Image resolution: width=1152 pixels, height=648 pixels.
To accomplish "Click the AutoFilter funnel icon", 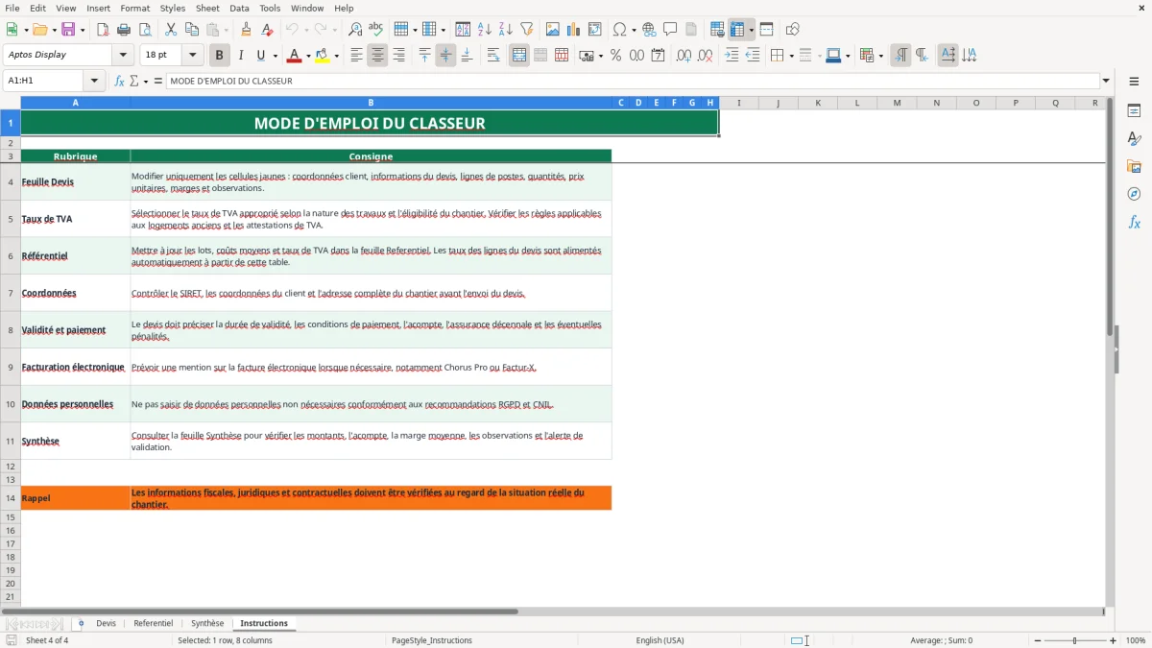I will (527, 30).
